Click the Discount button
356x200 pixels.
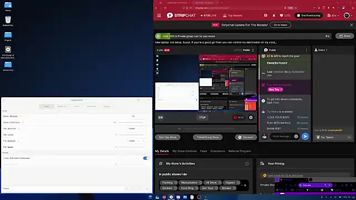coord(245,137)
